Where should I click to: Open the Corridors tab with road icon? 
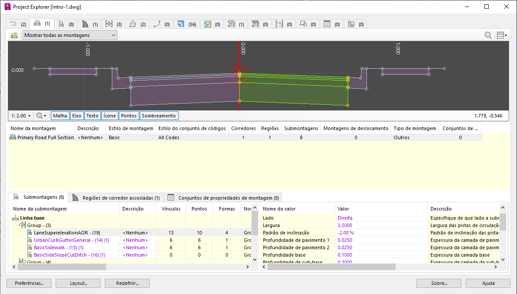pos(90,24)
